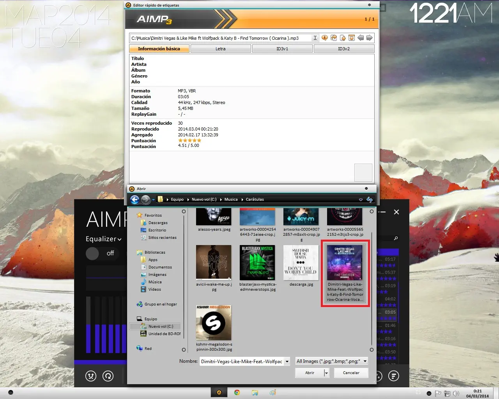
Task: Click the volume icon in system tray
Action: coord(456,394)
